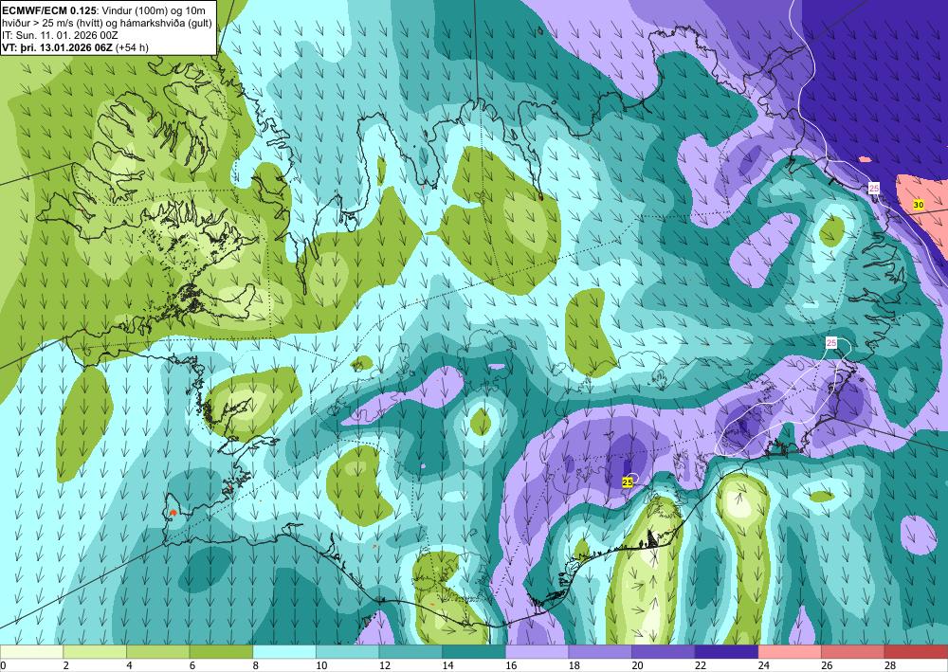Click the legend scale value "22"
The width and height of the screenshot is (948, 672).
click(701, 665)
